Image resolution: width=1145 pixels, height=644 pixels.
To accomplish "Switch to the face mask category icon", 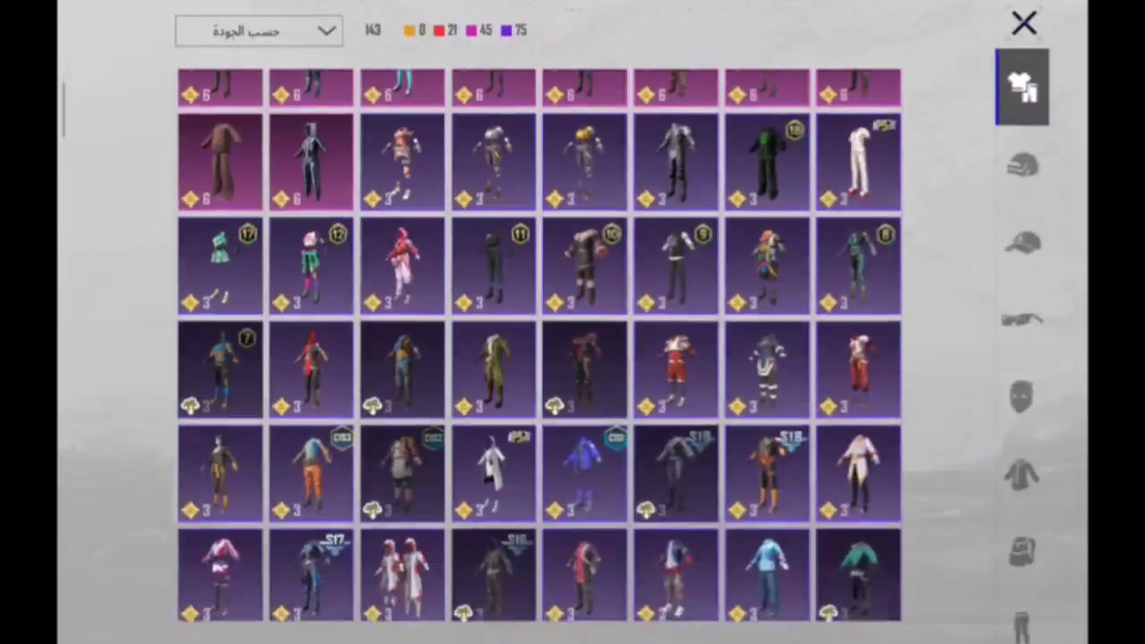I will (1022, 396).
